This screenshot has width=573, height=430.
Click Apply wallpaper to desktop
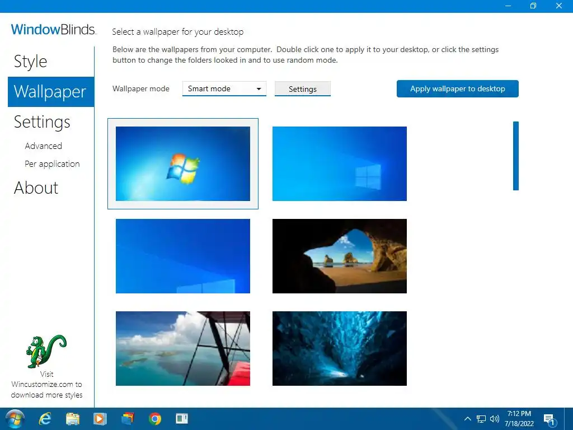(x=458, y=88)
